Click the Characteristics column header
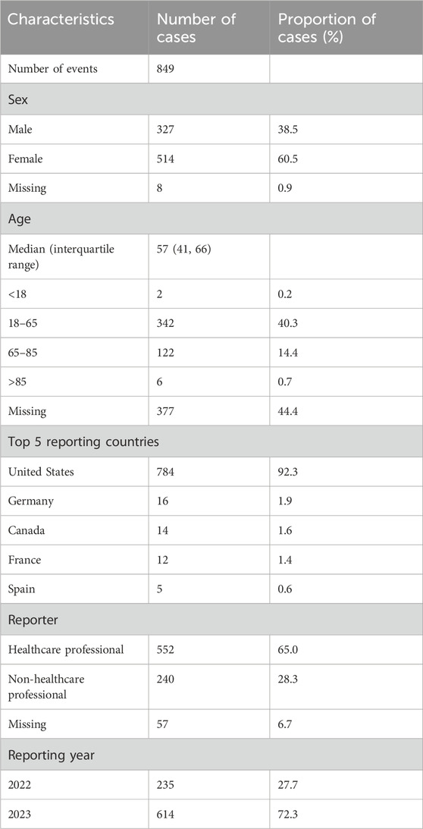The image size is (423, 829). 61,20
